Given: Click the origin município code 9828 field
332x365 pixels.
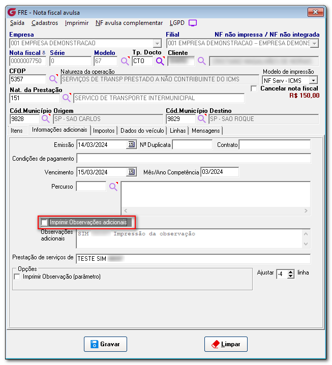Looking at the screenshot, I should (24, 119).
